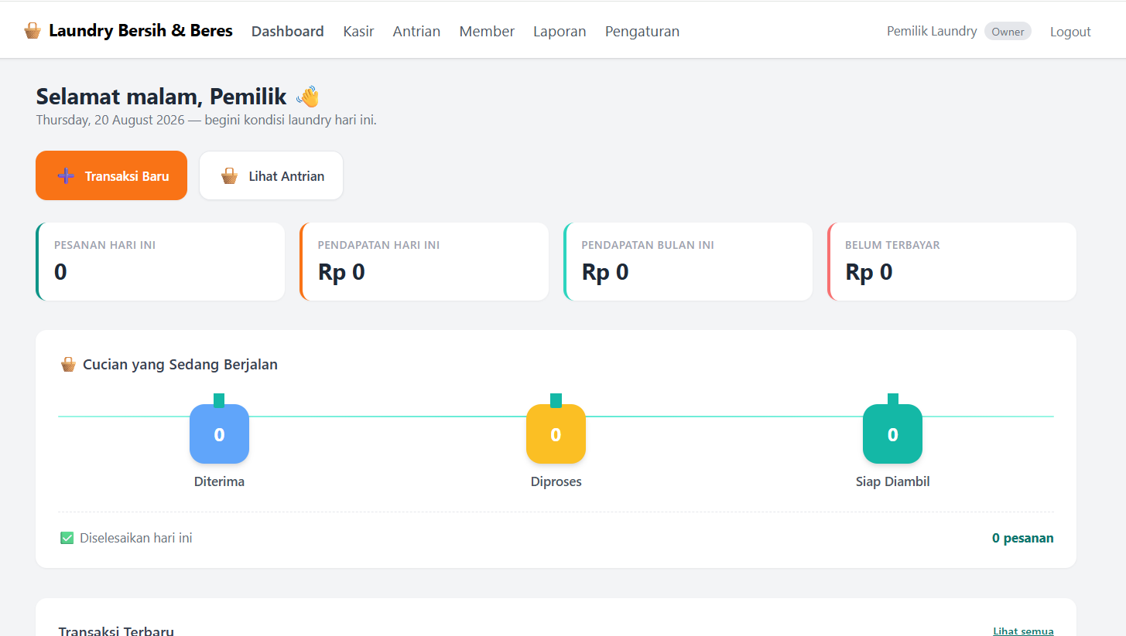Navigate to the Member page
This screenshot has height=636, width=1126.
click(x=487, y=32)
